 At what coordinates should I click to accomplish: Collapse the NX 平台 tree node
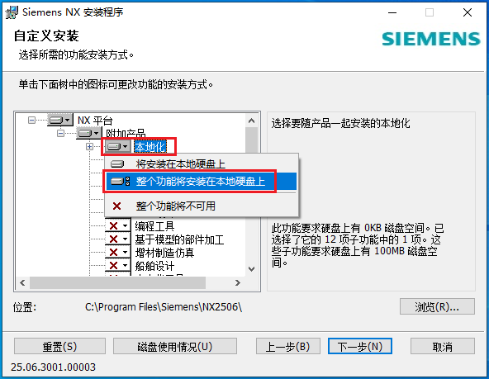click(x=31, y=120)
